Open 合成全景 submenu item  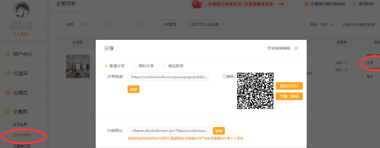(20, 124)
